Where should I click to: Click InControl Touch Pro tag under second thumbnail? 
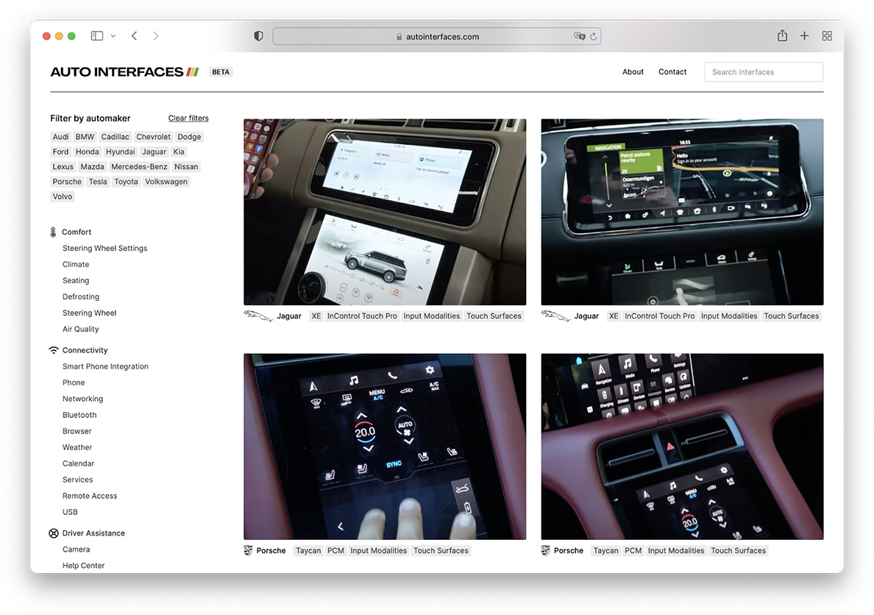click(x=659, y=316)
